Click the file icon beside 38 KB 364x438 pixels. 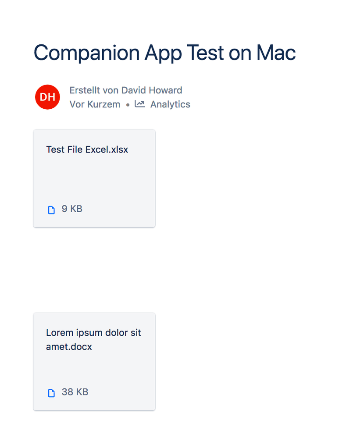[x=51, y=393]
